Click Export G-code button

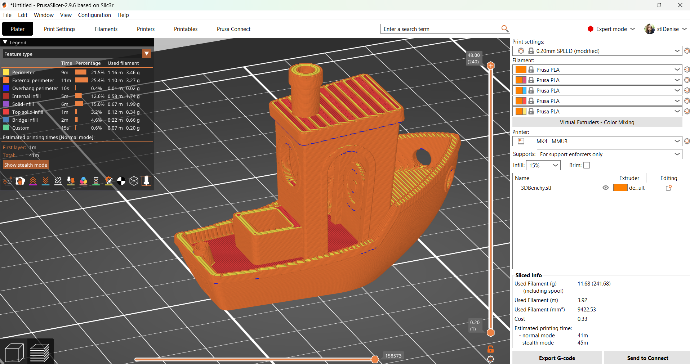click(557, 358)
